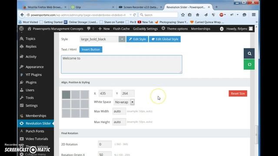The image size is (278, 156).
Task: Open Tools in the sidebar
Action: [x=30, y=97]
